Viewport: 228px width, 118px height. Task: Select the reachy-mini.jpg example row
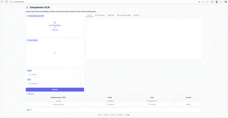pyautogui.click(x=114, y=105)
